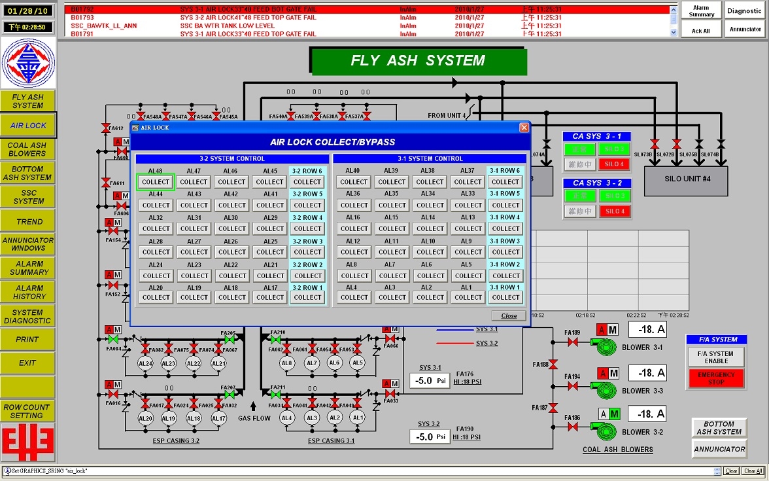Click ANNUNCIATOR button at bottom right
Image resolution: width=769 pixels, height=481 pixels.
coord(719,449)
